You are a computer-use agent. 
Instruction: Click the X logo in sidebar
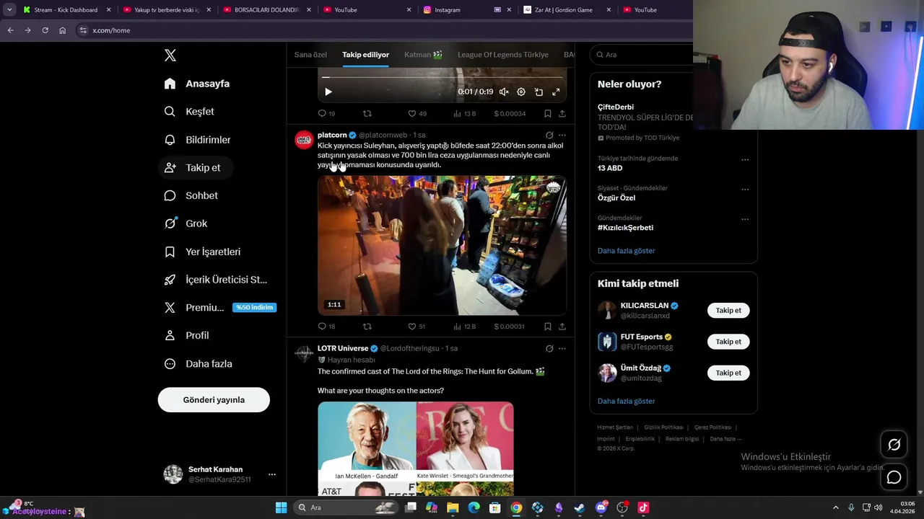[x=170, y=56]
